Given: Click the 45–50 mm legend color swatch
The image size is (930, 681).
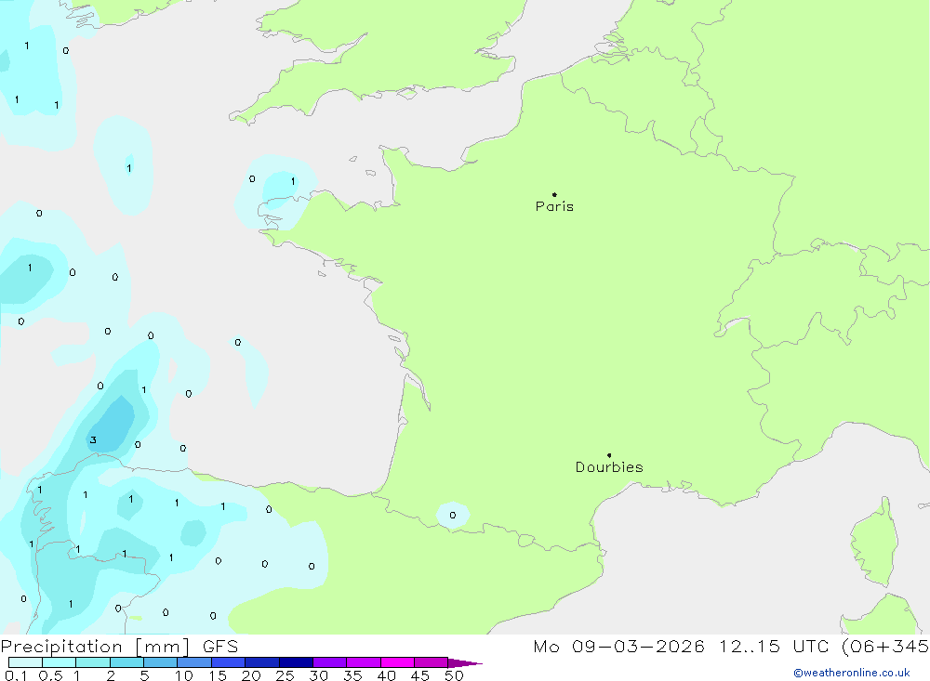Looking at the screenshot, I should click(431, 662).
